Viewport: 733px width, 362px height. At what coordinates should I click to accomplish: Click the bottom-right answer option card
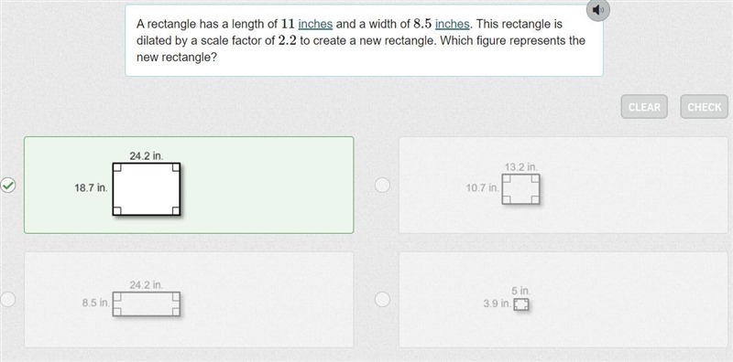pyautogui.click(x=563, y=300)
